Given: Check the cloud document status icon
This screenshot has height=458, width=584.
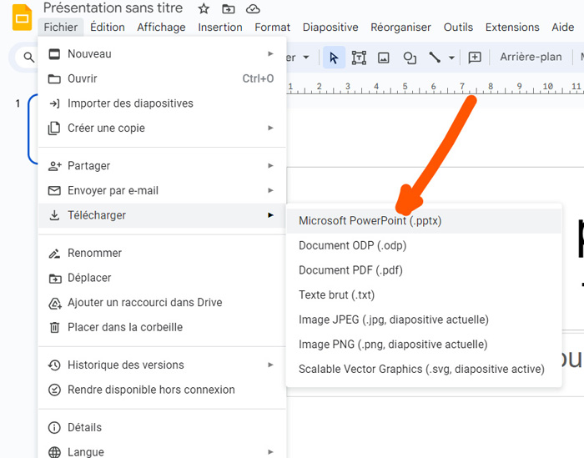Looking at the screenshot, I should pos(253,8).
